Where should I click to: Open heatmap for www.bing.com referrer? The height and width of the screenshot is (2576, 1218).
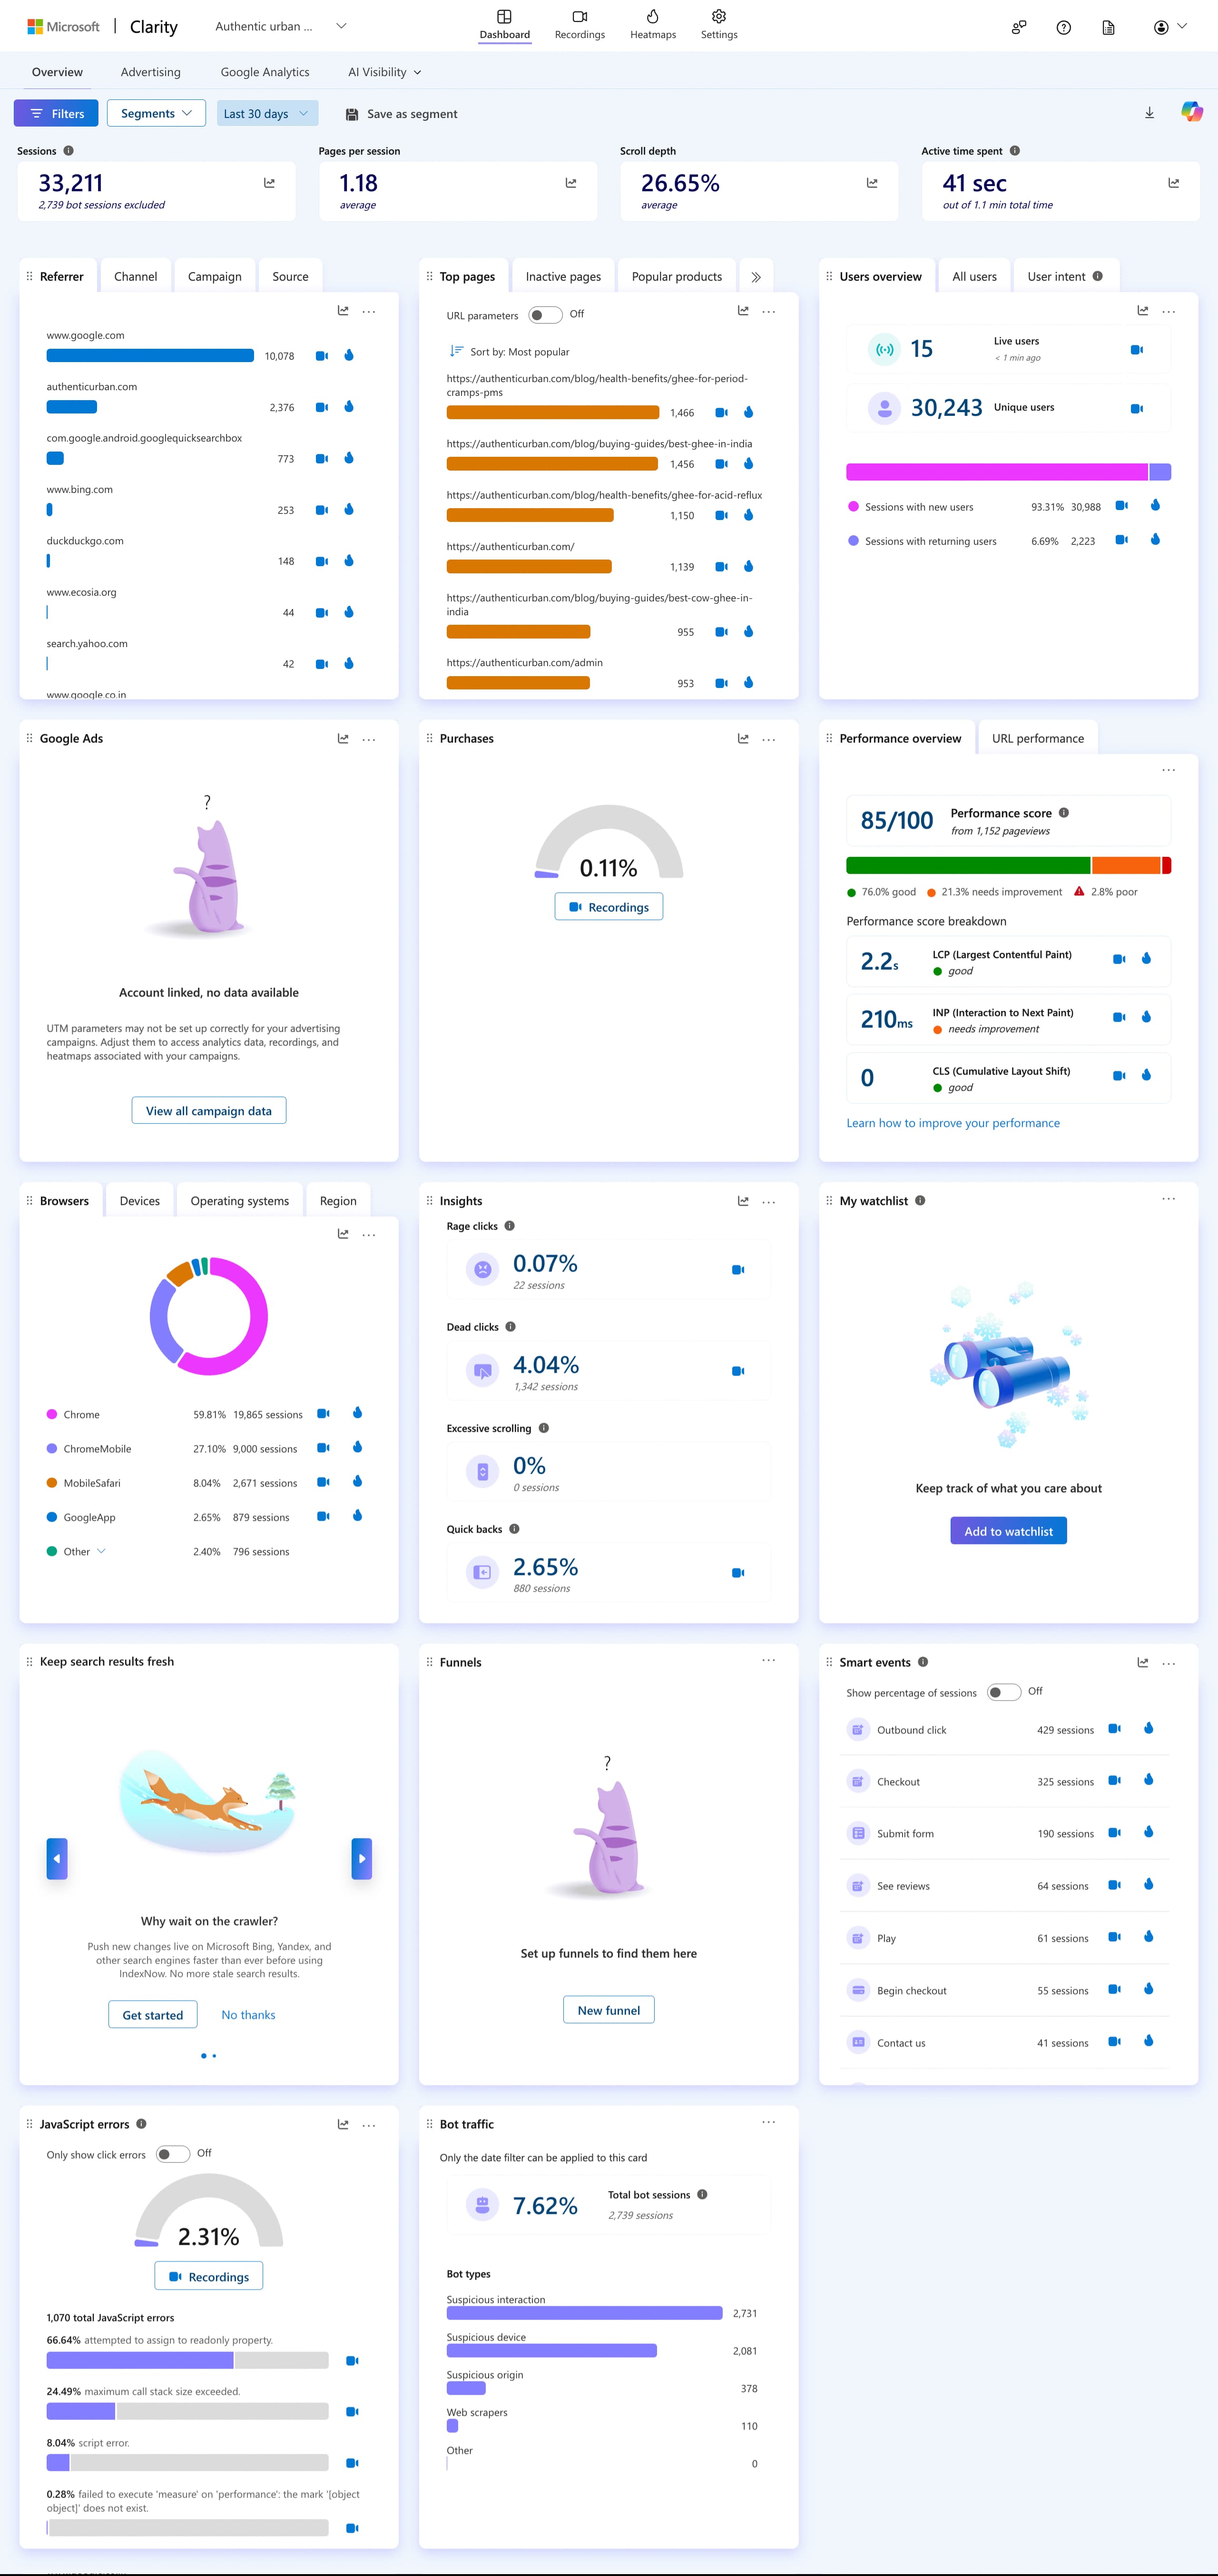[x=349, y=510]
